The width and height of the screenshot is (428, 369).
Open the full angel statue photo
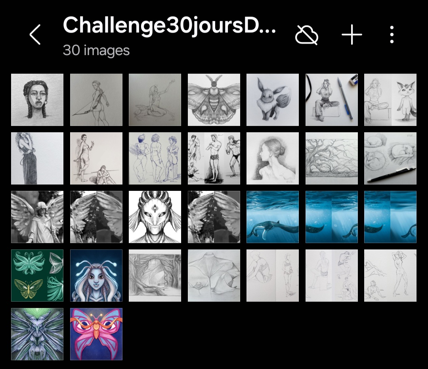tap(37, 217)
